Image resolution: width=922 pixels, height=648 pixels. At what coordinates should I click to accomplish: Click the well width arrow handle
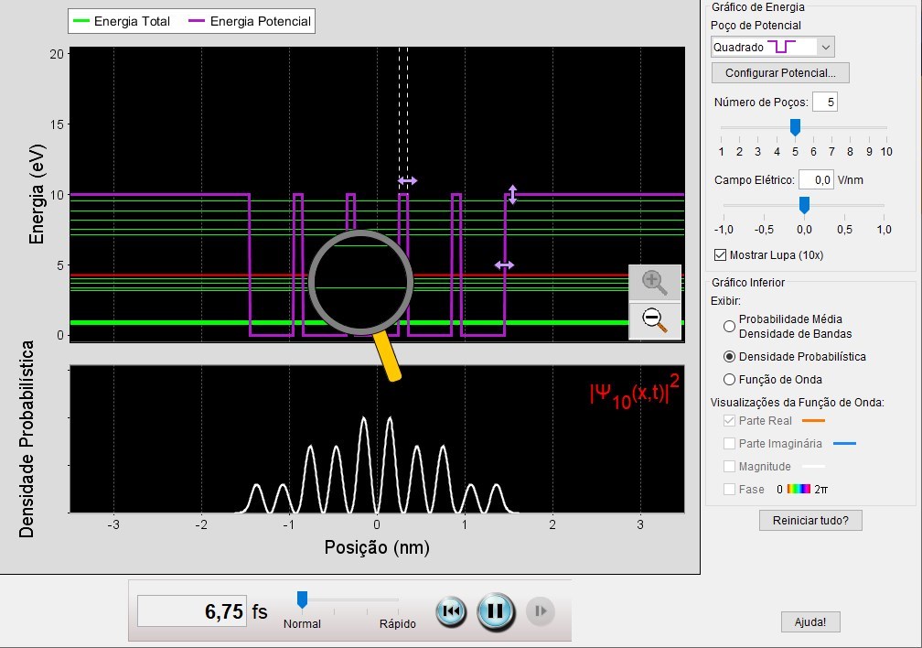504,265
